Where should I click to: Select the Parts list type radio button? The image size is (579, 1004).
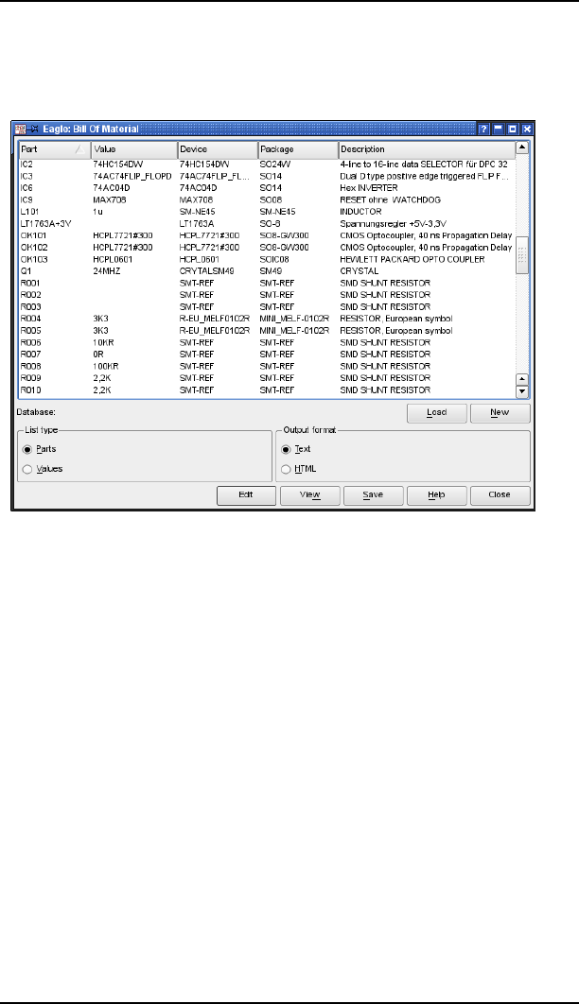[26, 449]
